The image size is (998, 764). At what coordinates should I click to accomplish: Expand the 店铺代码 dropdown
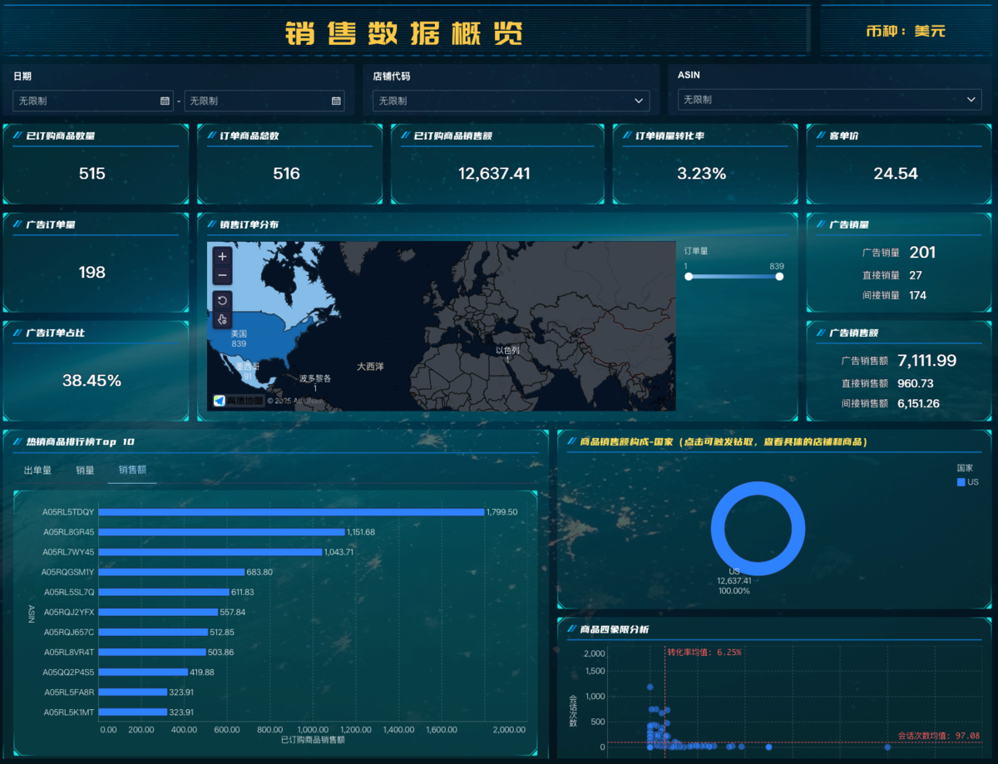(x=511, y=101)
